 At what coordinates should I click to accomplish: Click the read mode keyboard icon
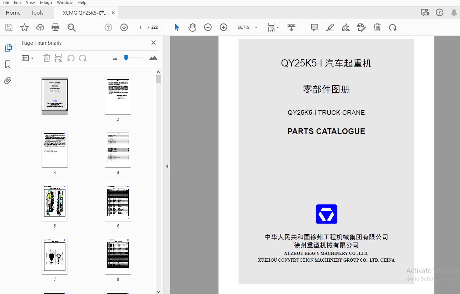pyautogui.click(x=291, y=27)
